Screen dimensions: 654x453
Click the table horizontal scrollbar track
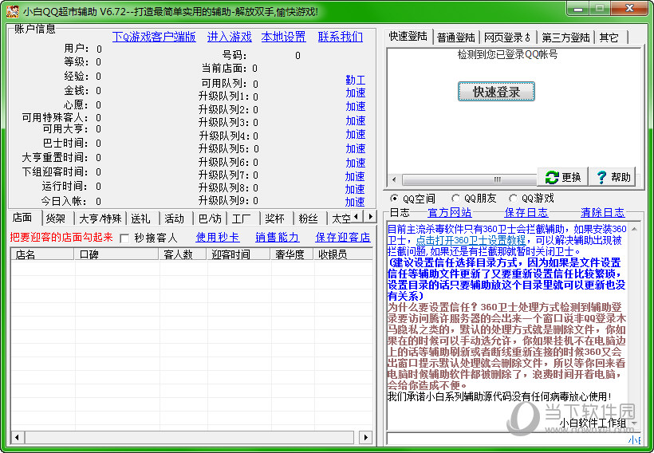190,437
